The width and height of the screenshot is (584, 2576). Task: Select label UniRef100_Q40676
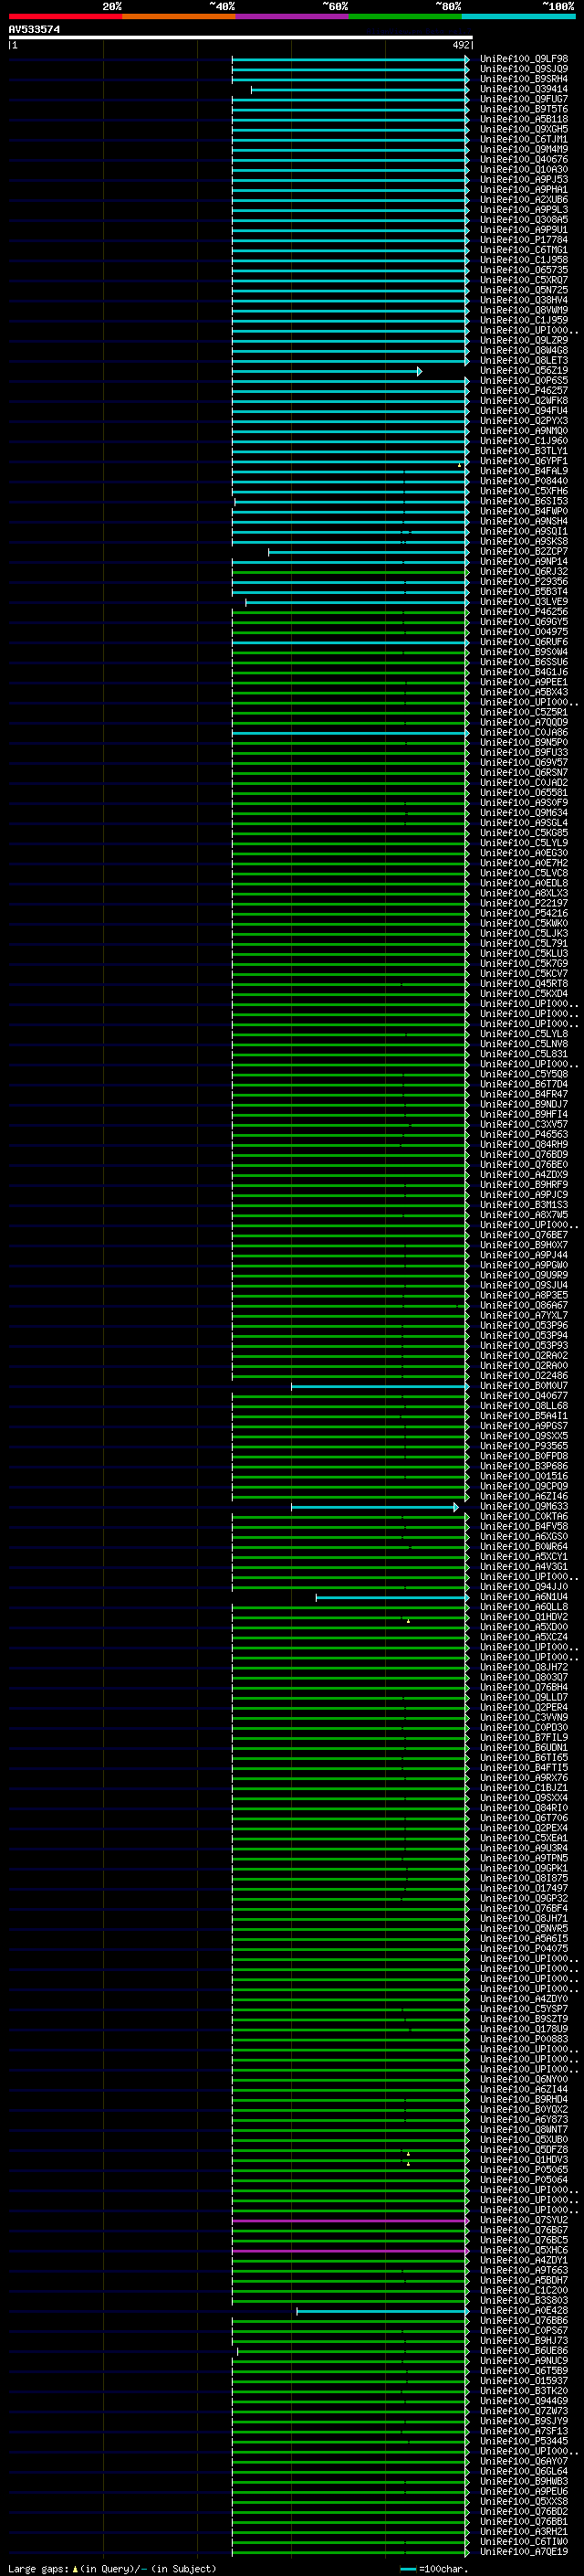[524, 160]
